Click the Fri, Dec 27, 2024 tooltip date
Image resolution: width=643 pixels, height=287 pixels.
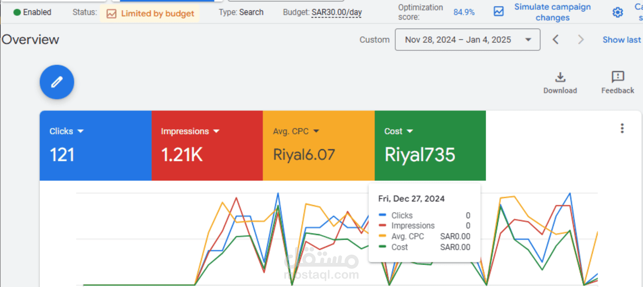pos(411,199)
